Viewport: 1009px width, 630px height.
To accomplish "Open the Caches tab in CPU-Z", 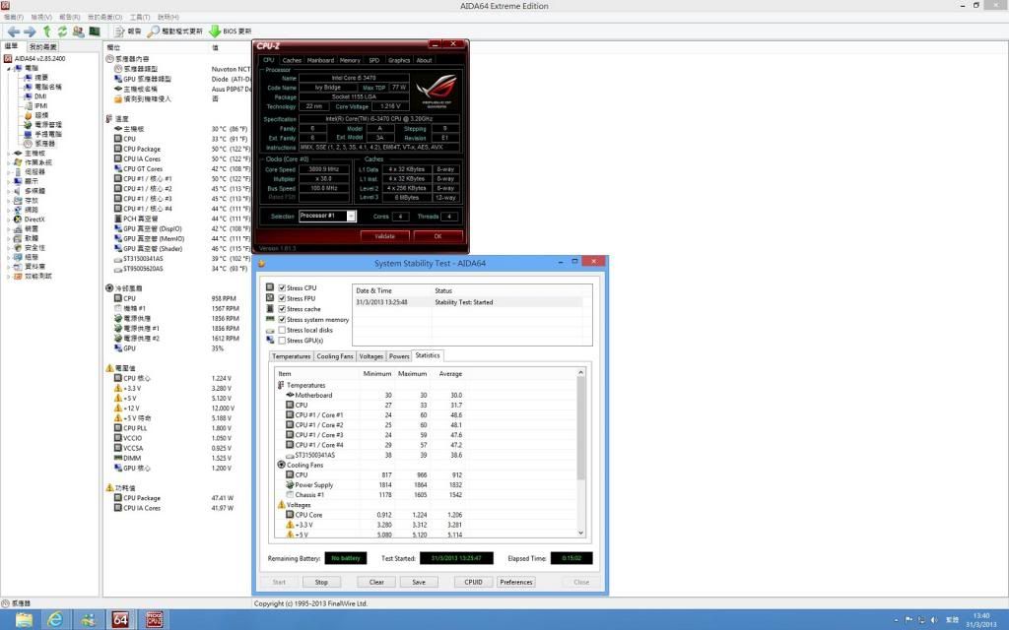I will (292, 60).
